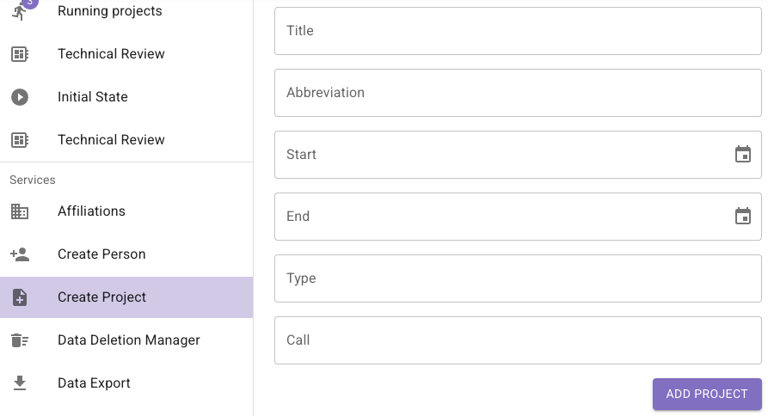This screenshot has width=768, height=416.
Task: Click the Data Export download icon
Action: [x=20, y=383]
